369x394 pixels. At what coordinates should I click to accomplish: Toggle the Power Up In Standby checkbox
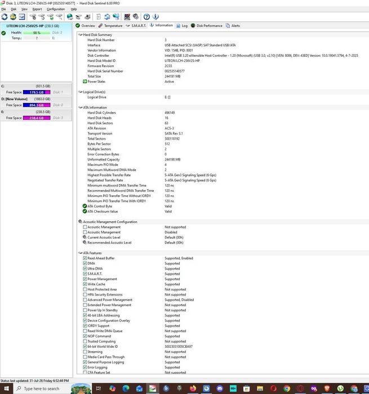click(85, 310)
